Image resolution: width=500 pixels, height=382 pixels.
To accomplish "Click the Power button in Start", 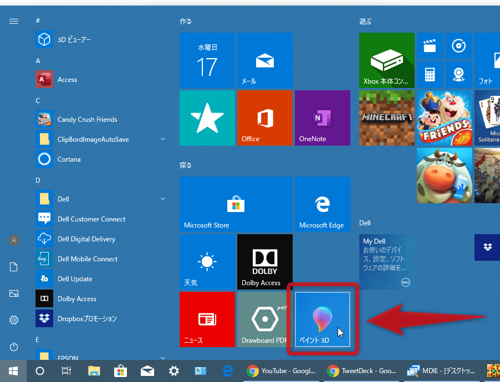I will 14,347.
